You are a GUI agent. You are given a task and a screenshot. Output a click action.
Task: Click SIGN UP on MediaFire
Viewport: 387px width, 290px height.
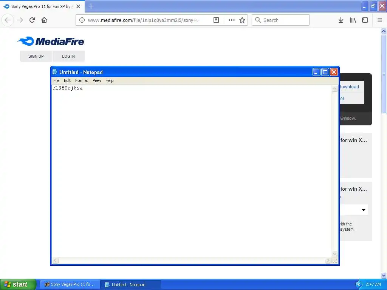tap(36, 56)
